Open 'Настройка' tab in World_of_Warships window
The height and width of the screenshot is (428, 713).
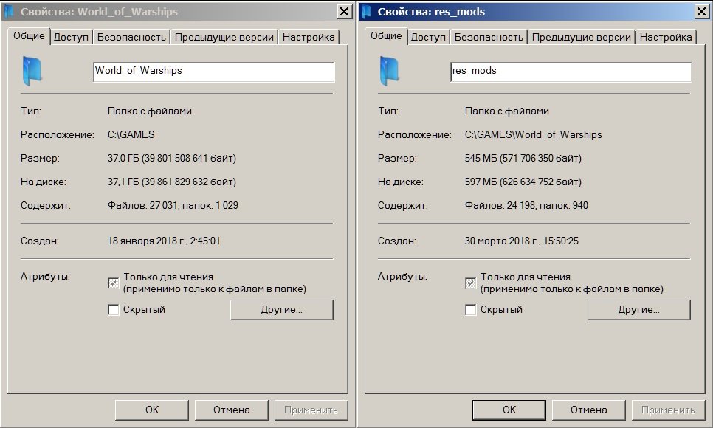tap(309, 38)
